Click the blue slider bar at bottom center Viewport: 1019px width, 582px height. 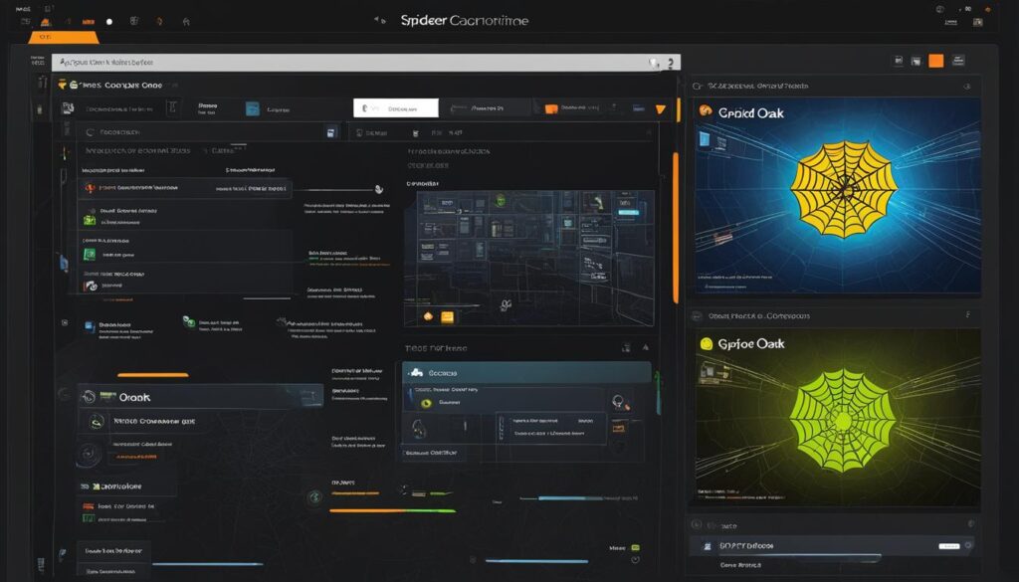click(536, 561)
